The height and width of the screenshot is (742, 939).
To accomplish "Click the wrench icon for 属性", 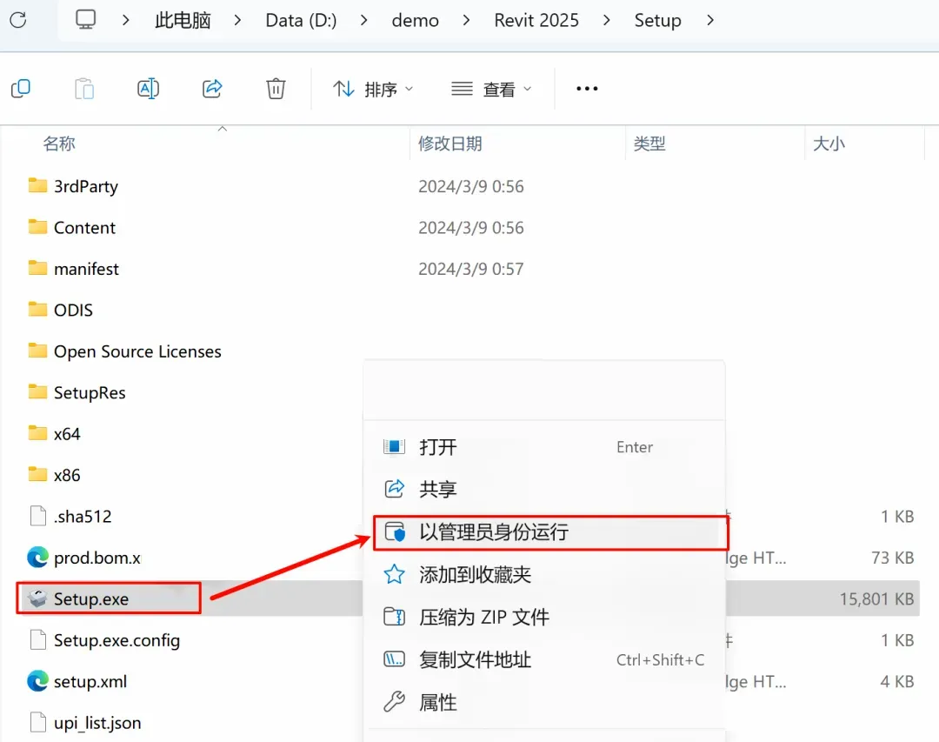I will [x=394, y=701].
